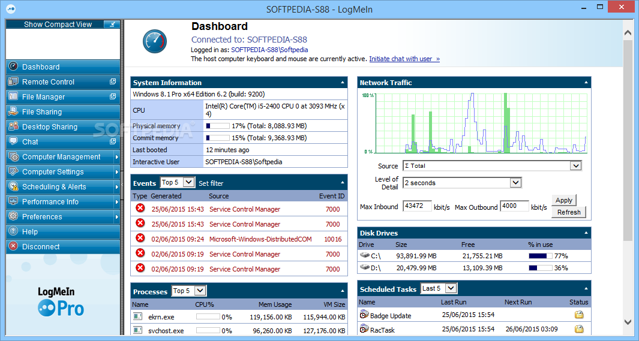
Task: Click the scrollbar up arrow
Action: (x=628, y=33)
